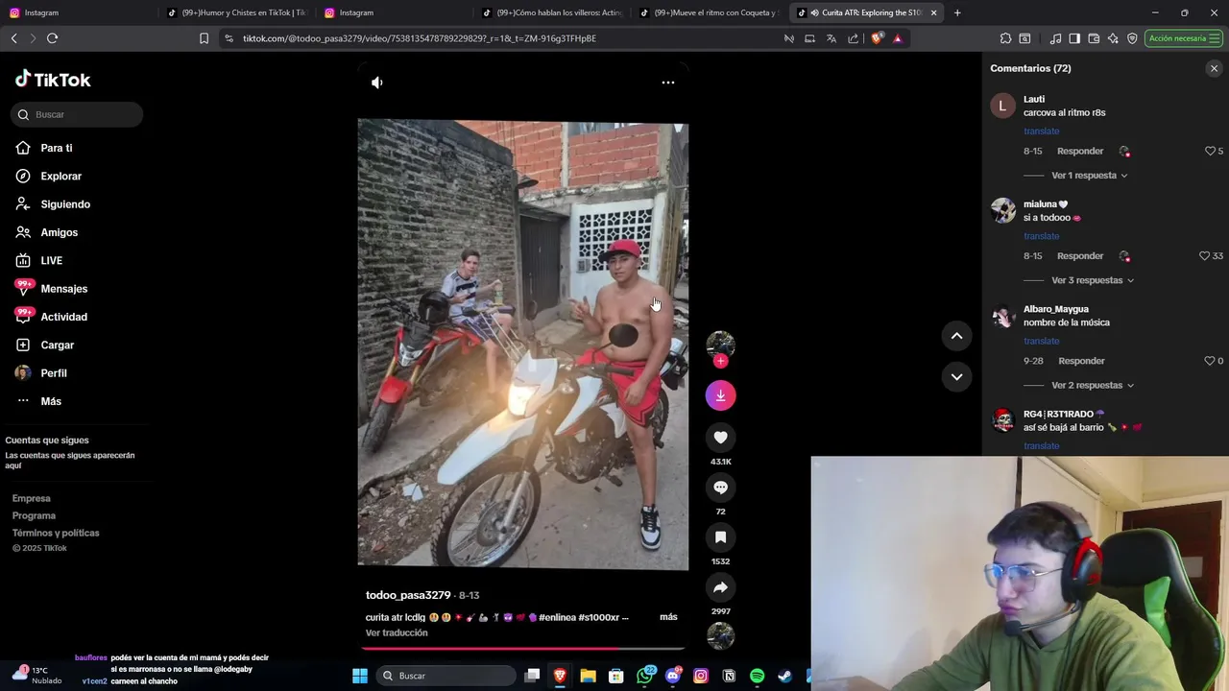Open Cargar upload page
1229x691 pixels.
point(57,345)
